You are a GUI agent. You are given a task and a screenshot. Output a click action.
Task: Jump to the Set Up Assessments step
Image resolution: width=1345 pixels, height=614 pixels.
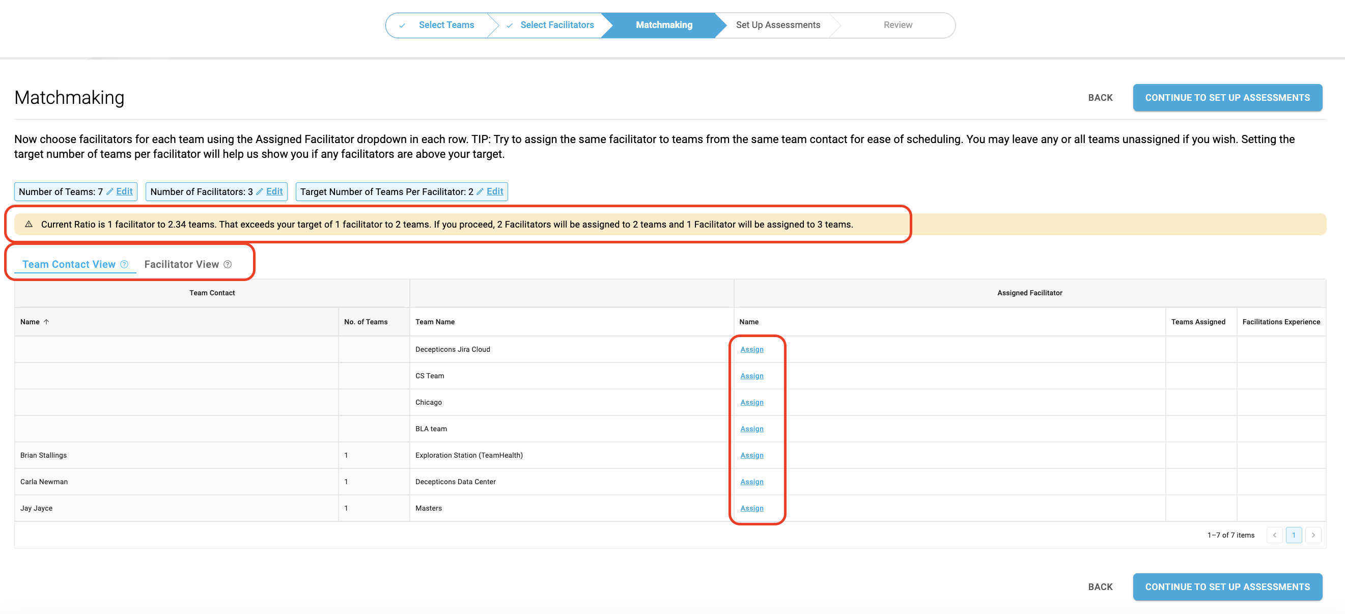click(778, 25)
